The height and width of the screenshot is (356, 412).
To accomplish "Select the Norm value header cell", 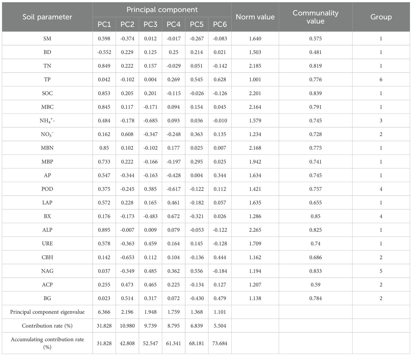I will pyautogui.click(x=255, y=17).
